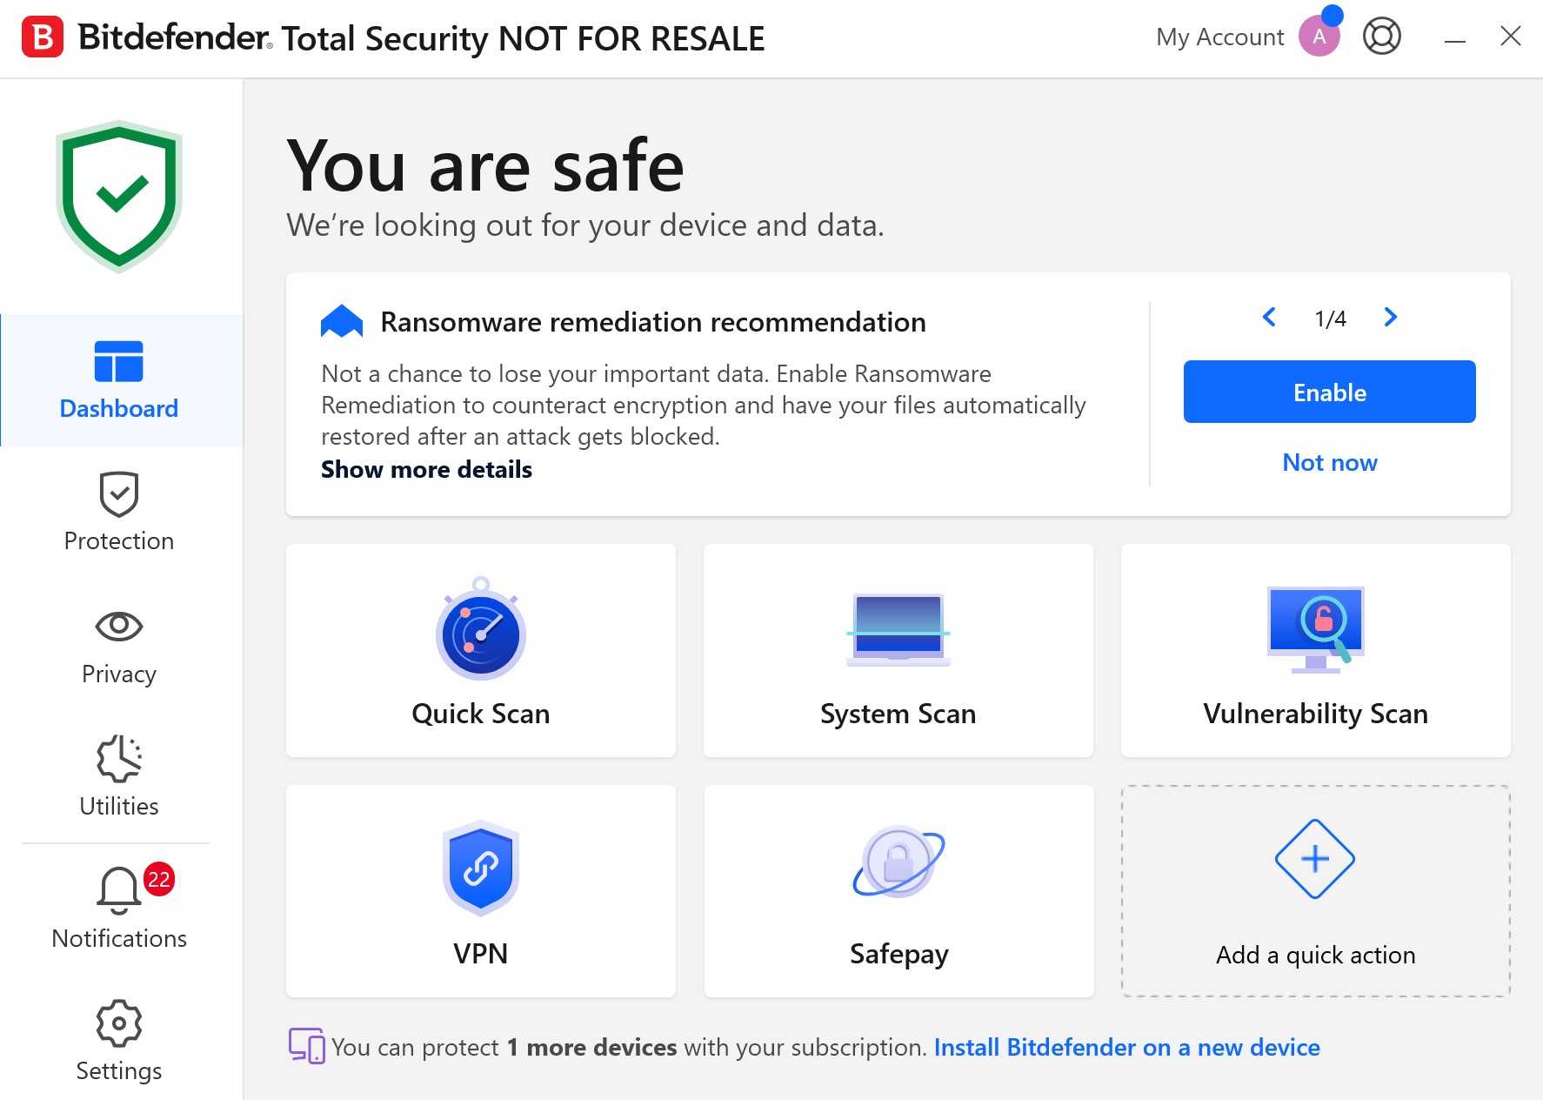Click the Add a quick action tile

[x=1315, y=891]
